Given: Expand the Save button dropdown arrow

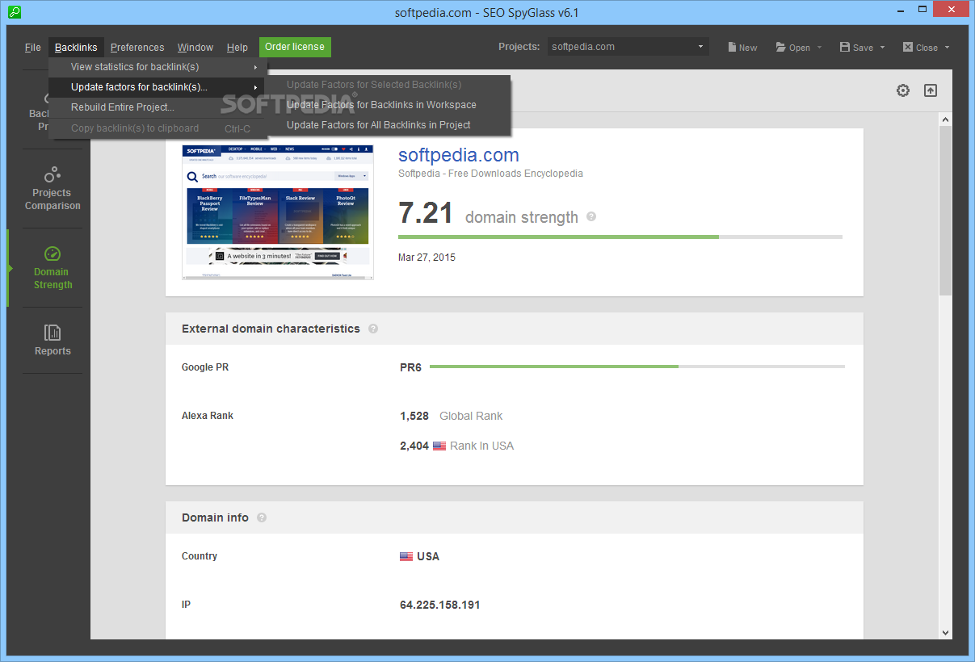Looking at the screenshot, I should pos(882,47).
